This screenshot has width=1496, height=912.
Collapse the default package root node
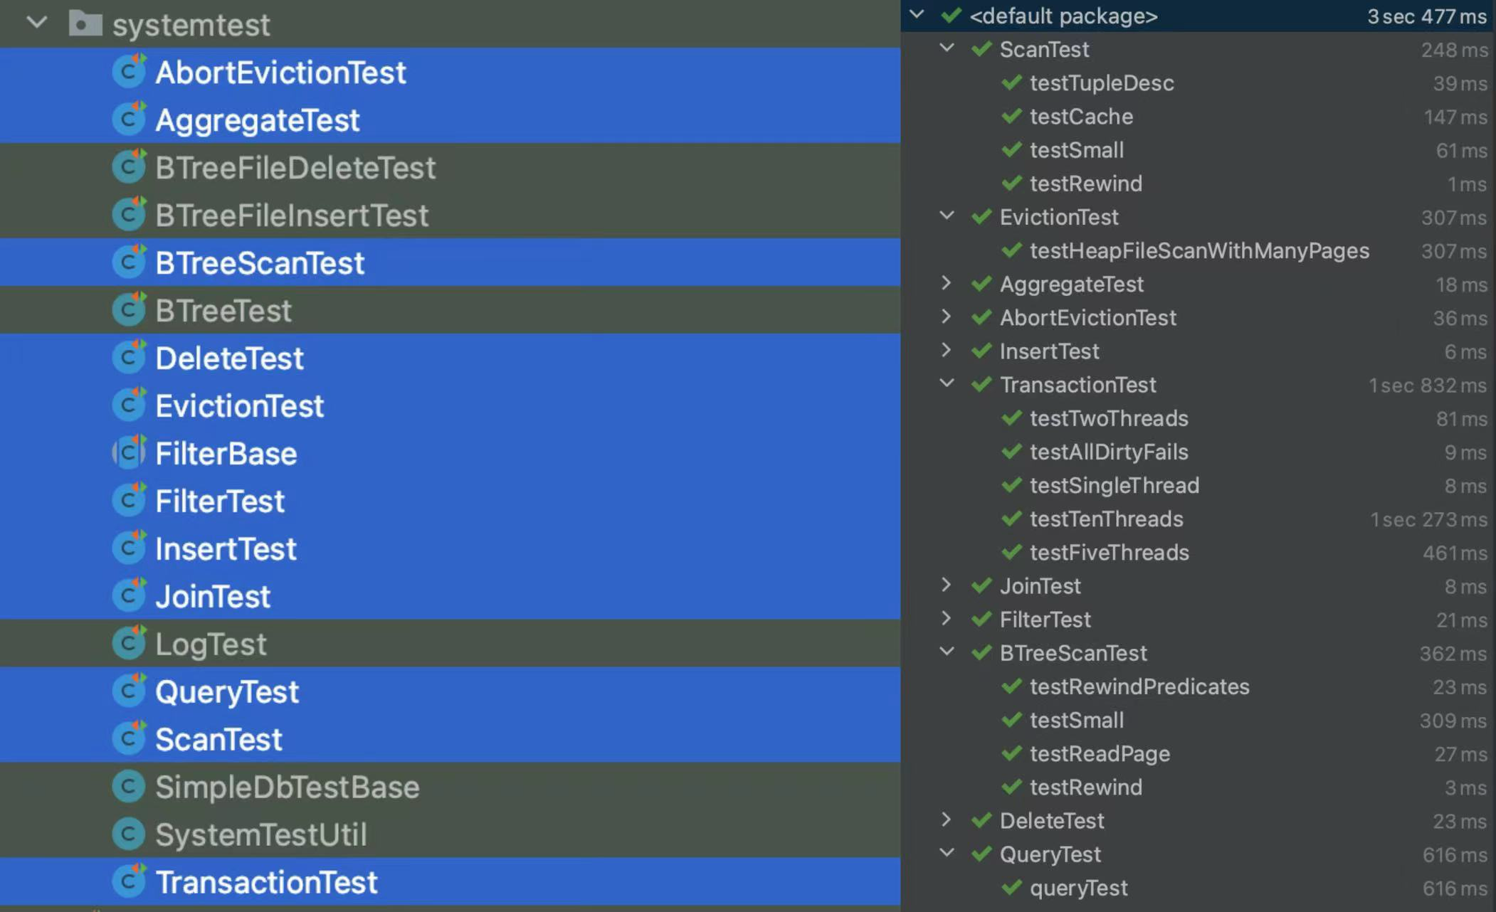917,15
